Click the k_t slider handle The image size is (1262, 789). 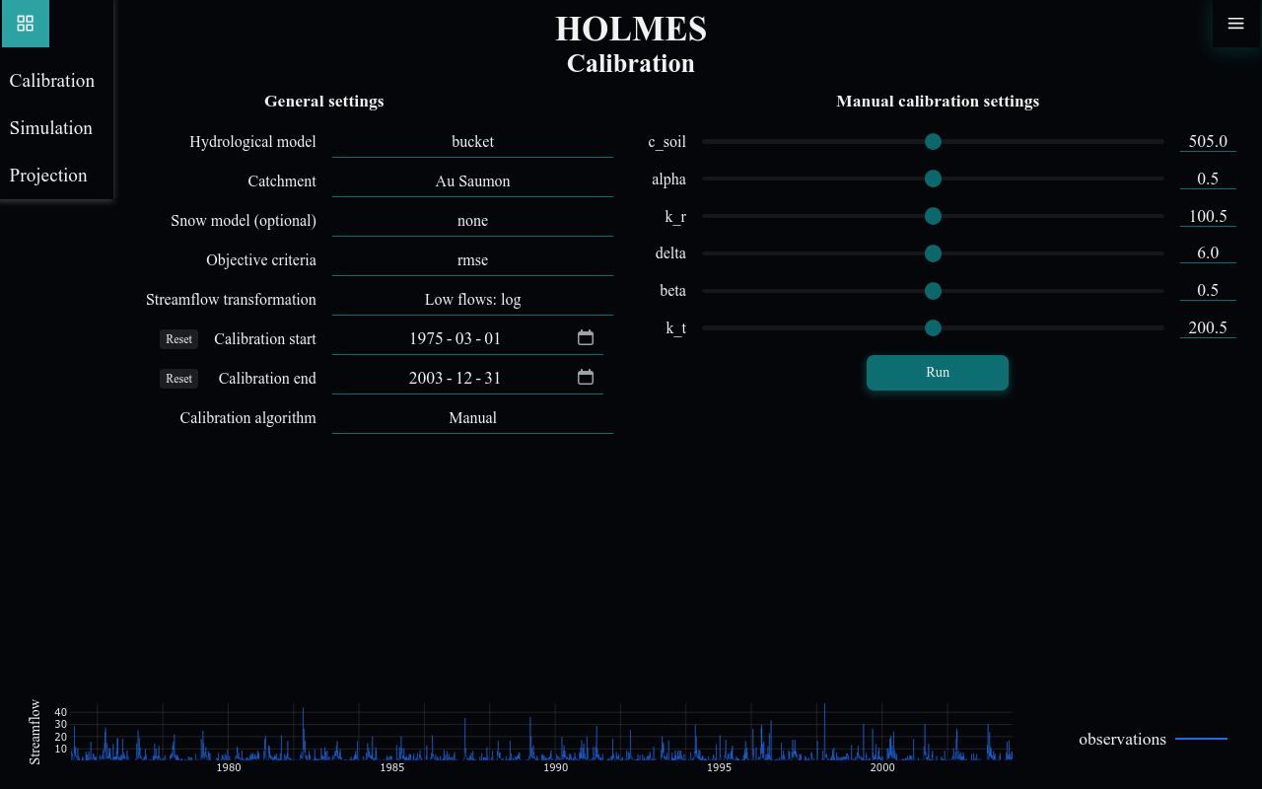[933, 327]
